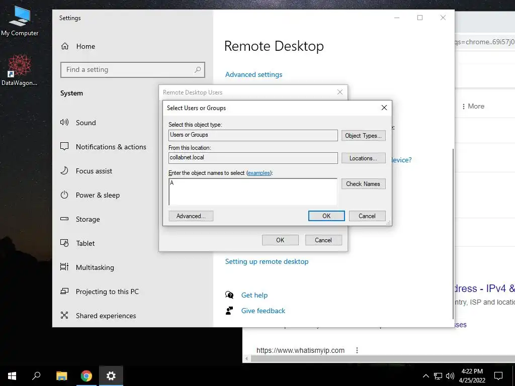Switch to Chrome in the taskbar
This screenshot has width=515, height=386.
[x=86, y=376]
